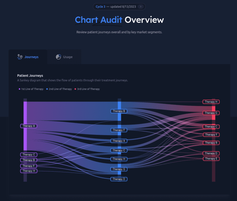
Task: Click the Usage pie chart icon
Action: 58,57
